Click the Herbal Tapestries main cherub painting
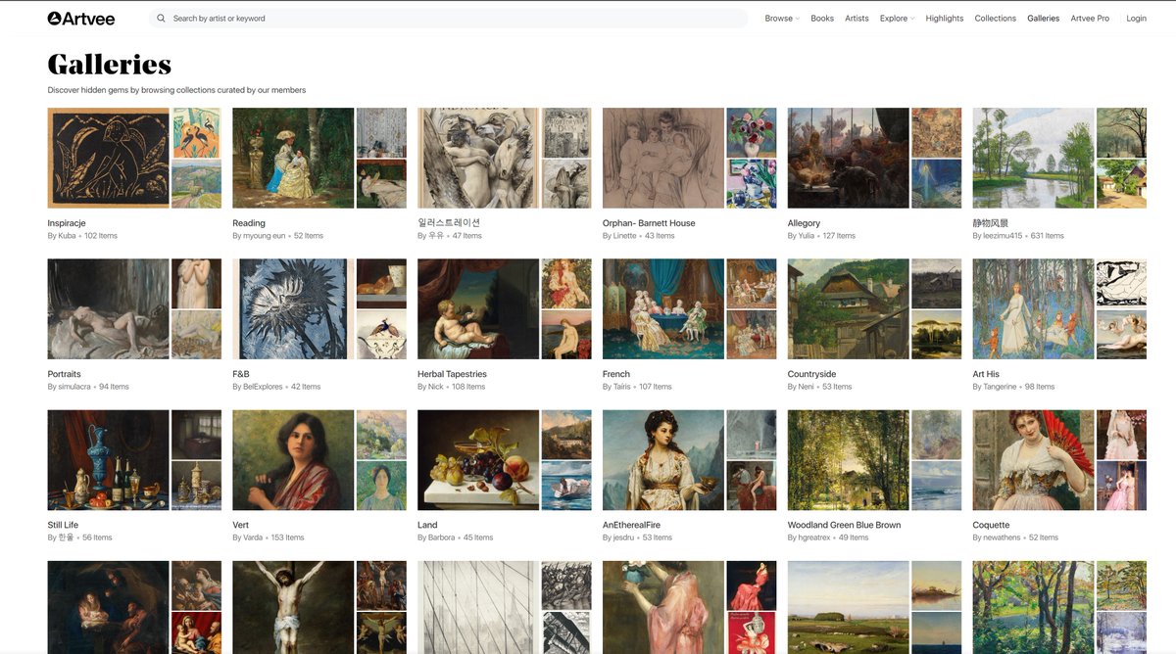Screen dimensions: 1176x654 click(x=478, y=308)
